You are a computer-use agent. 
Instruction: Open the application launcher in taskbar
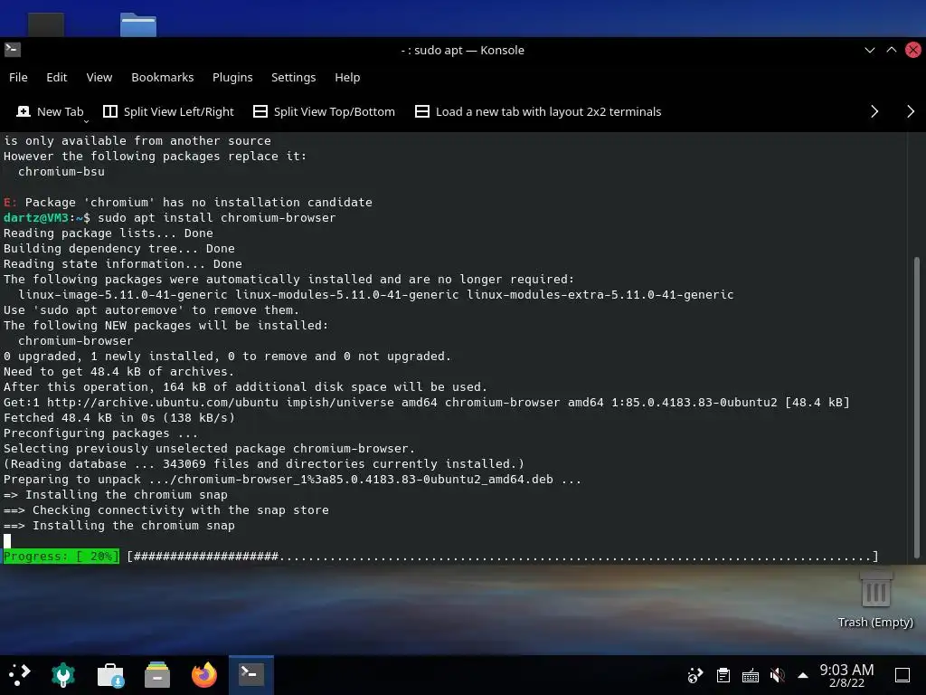click(19, 674)
